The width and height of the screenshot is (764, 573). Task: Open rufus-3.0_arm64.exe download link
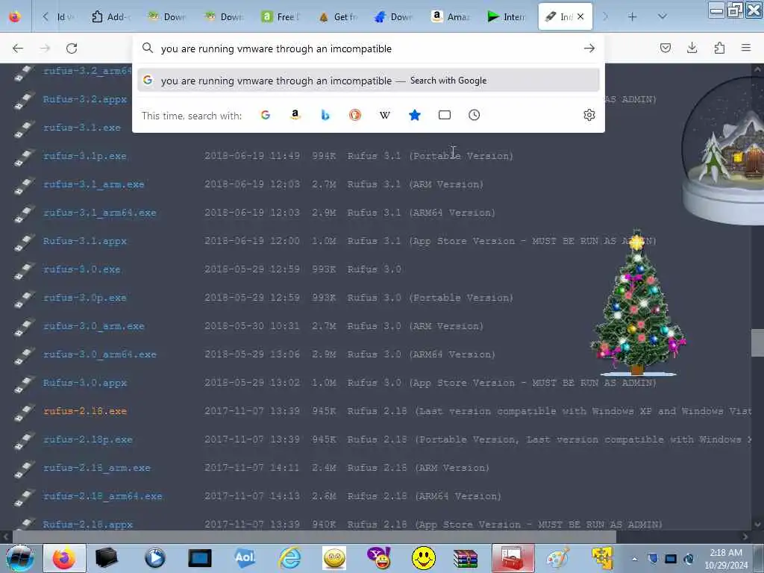(100, 354)
